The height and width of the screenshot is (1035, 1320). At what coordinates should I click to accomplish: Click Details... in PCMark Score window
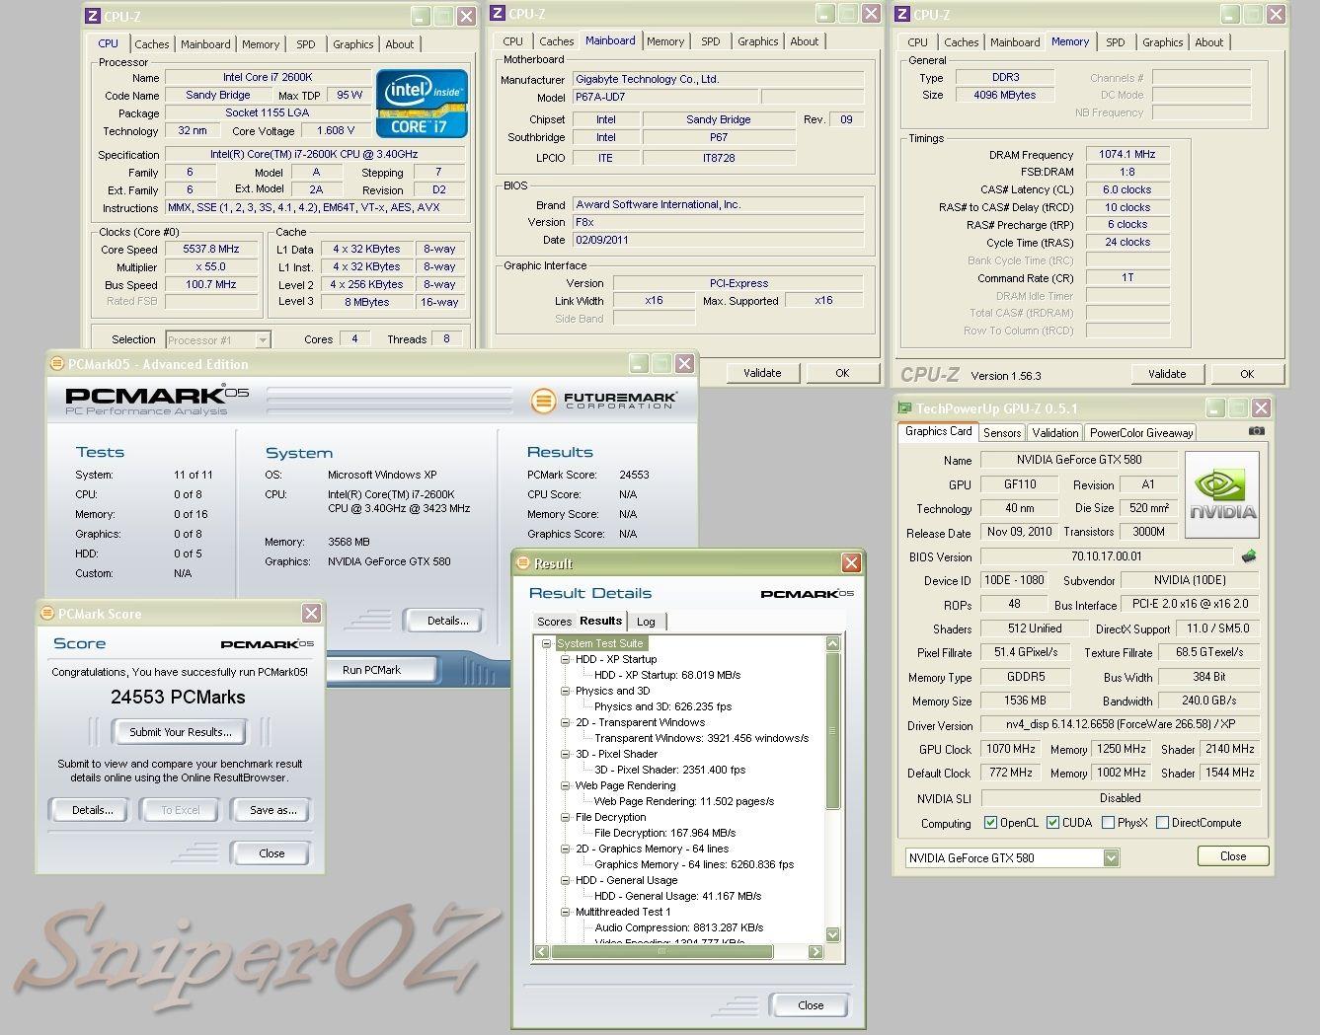click(92, 810)
